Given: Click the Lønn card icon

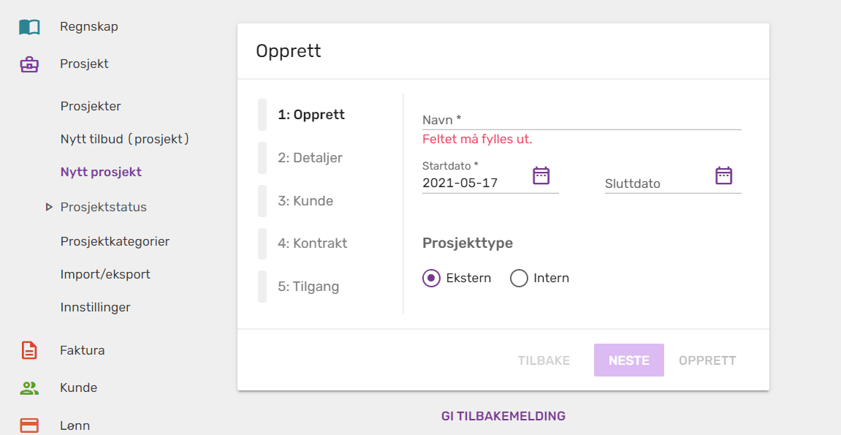Looking at the screenshot, I should (29, 425).
